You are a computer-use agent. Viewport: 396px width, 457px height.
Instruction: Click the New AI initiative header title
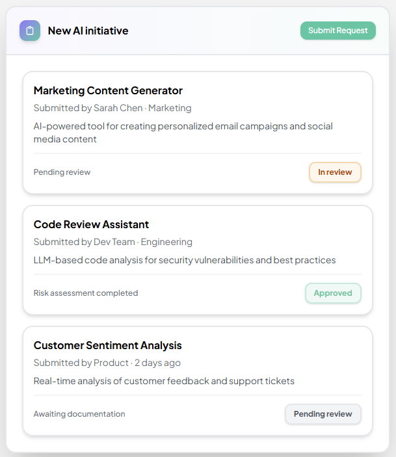click(88, 31)
